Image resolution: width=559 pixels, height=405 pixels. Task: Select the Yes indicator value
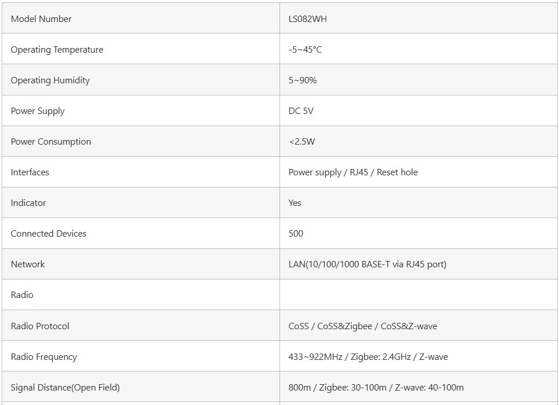pyautogui.click(x=295, y=203)
